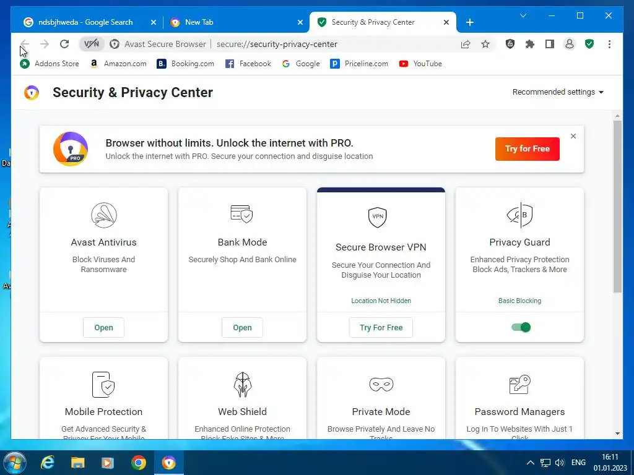Open the three-dot browser menu

[x=609, y=44]
